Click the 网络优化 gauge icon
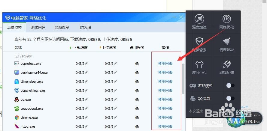This screenshot has width=267, height=131. coord(226,19)
